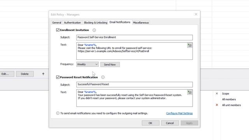Select the Email Notifications tab
Image resolution: width=249 pixels, height=140 pixels.
pos(120,22)
